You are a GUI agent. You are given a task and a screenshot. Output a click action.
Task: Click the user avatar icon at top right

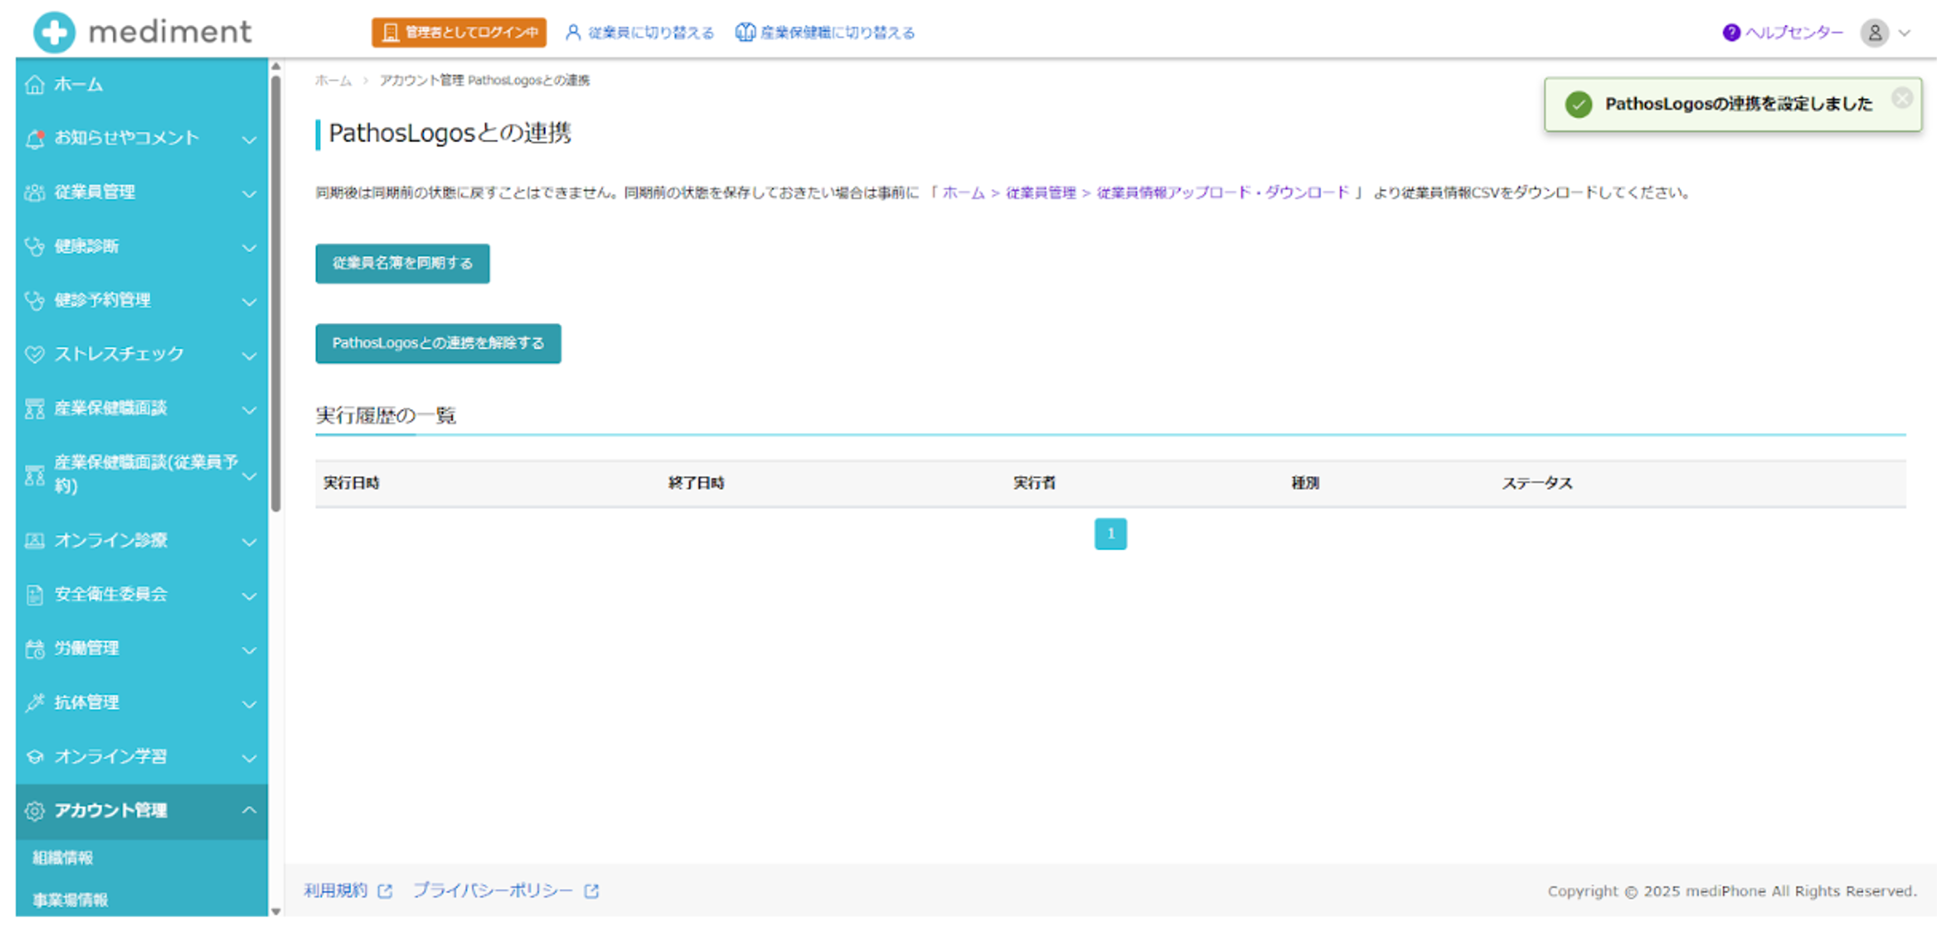pyautogui.click(x=1874, y=32)
